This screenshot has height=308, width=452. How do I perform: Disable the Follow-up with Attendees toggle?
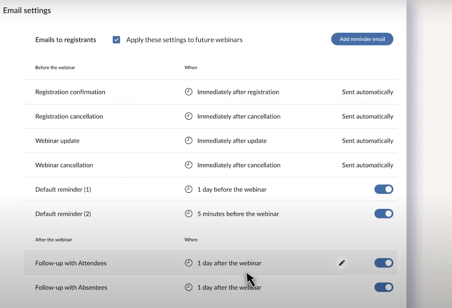coord(384,263)
